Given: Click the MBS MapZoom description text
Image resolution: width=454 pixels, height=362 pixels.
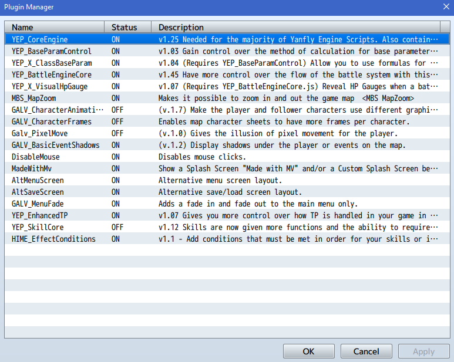Looking at the screenshot, I should pyautogui.click(x=286, y=98).
